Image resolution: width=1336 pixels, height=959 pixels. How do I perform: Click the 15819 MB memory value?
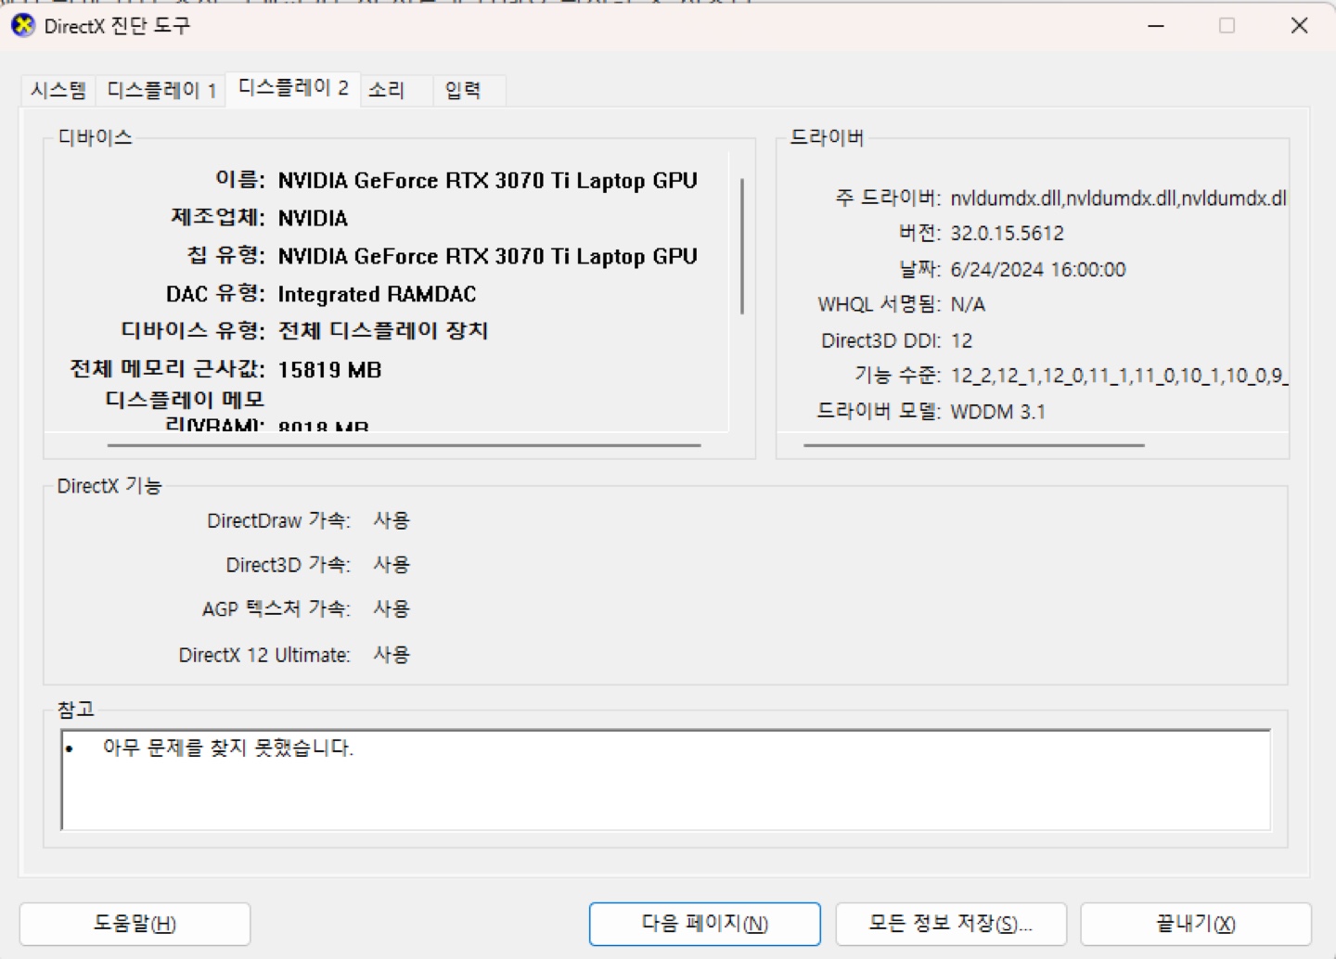329,370
